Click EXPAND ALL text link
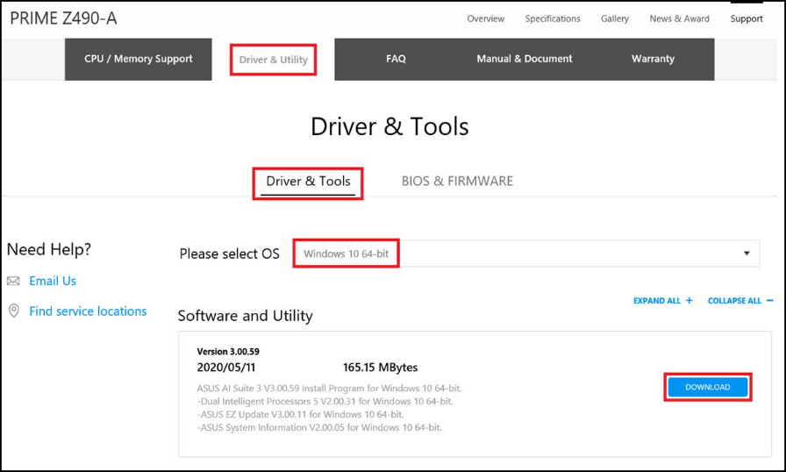 657,301
